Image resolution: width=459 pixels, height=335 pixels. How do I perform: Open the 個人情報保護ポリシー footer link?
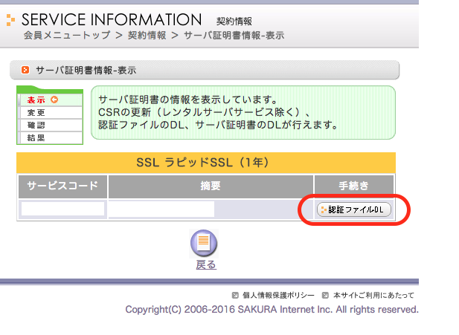278,295
